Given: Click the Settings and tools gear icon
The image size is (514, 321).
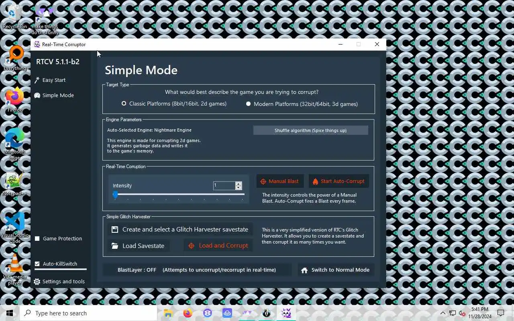Looking at the screenshot, I should click(37, 281).
